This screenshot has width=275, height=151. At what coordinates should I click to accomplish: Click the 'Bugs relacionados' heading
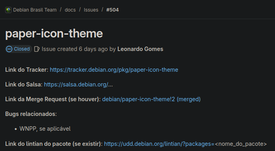pyautogui.click(x=31, y=114)
